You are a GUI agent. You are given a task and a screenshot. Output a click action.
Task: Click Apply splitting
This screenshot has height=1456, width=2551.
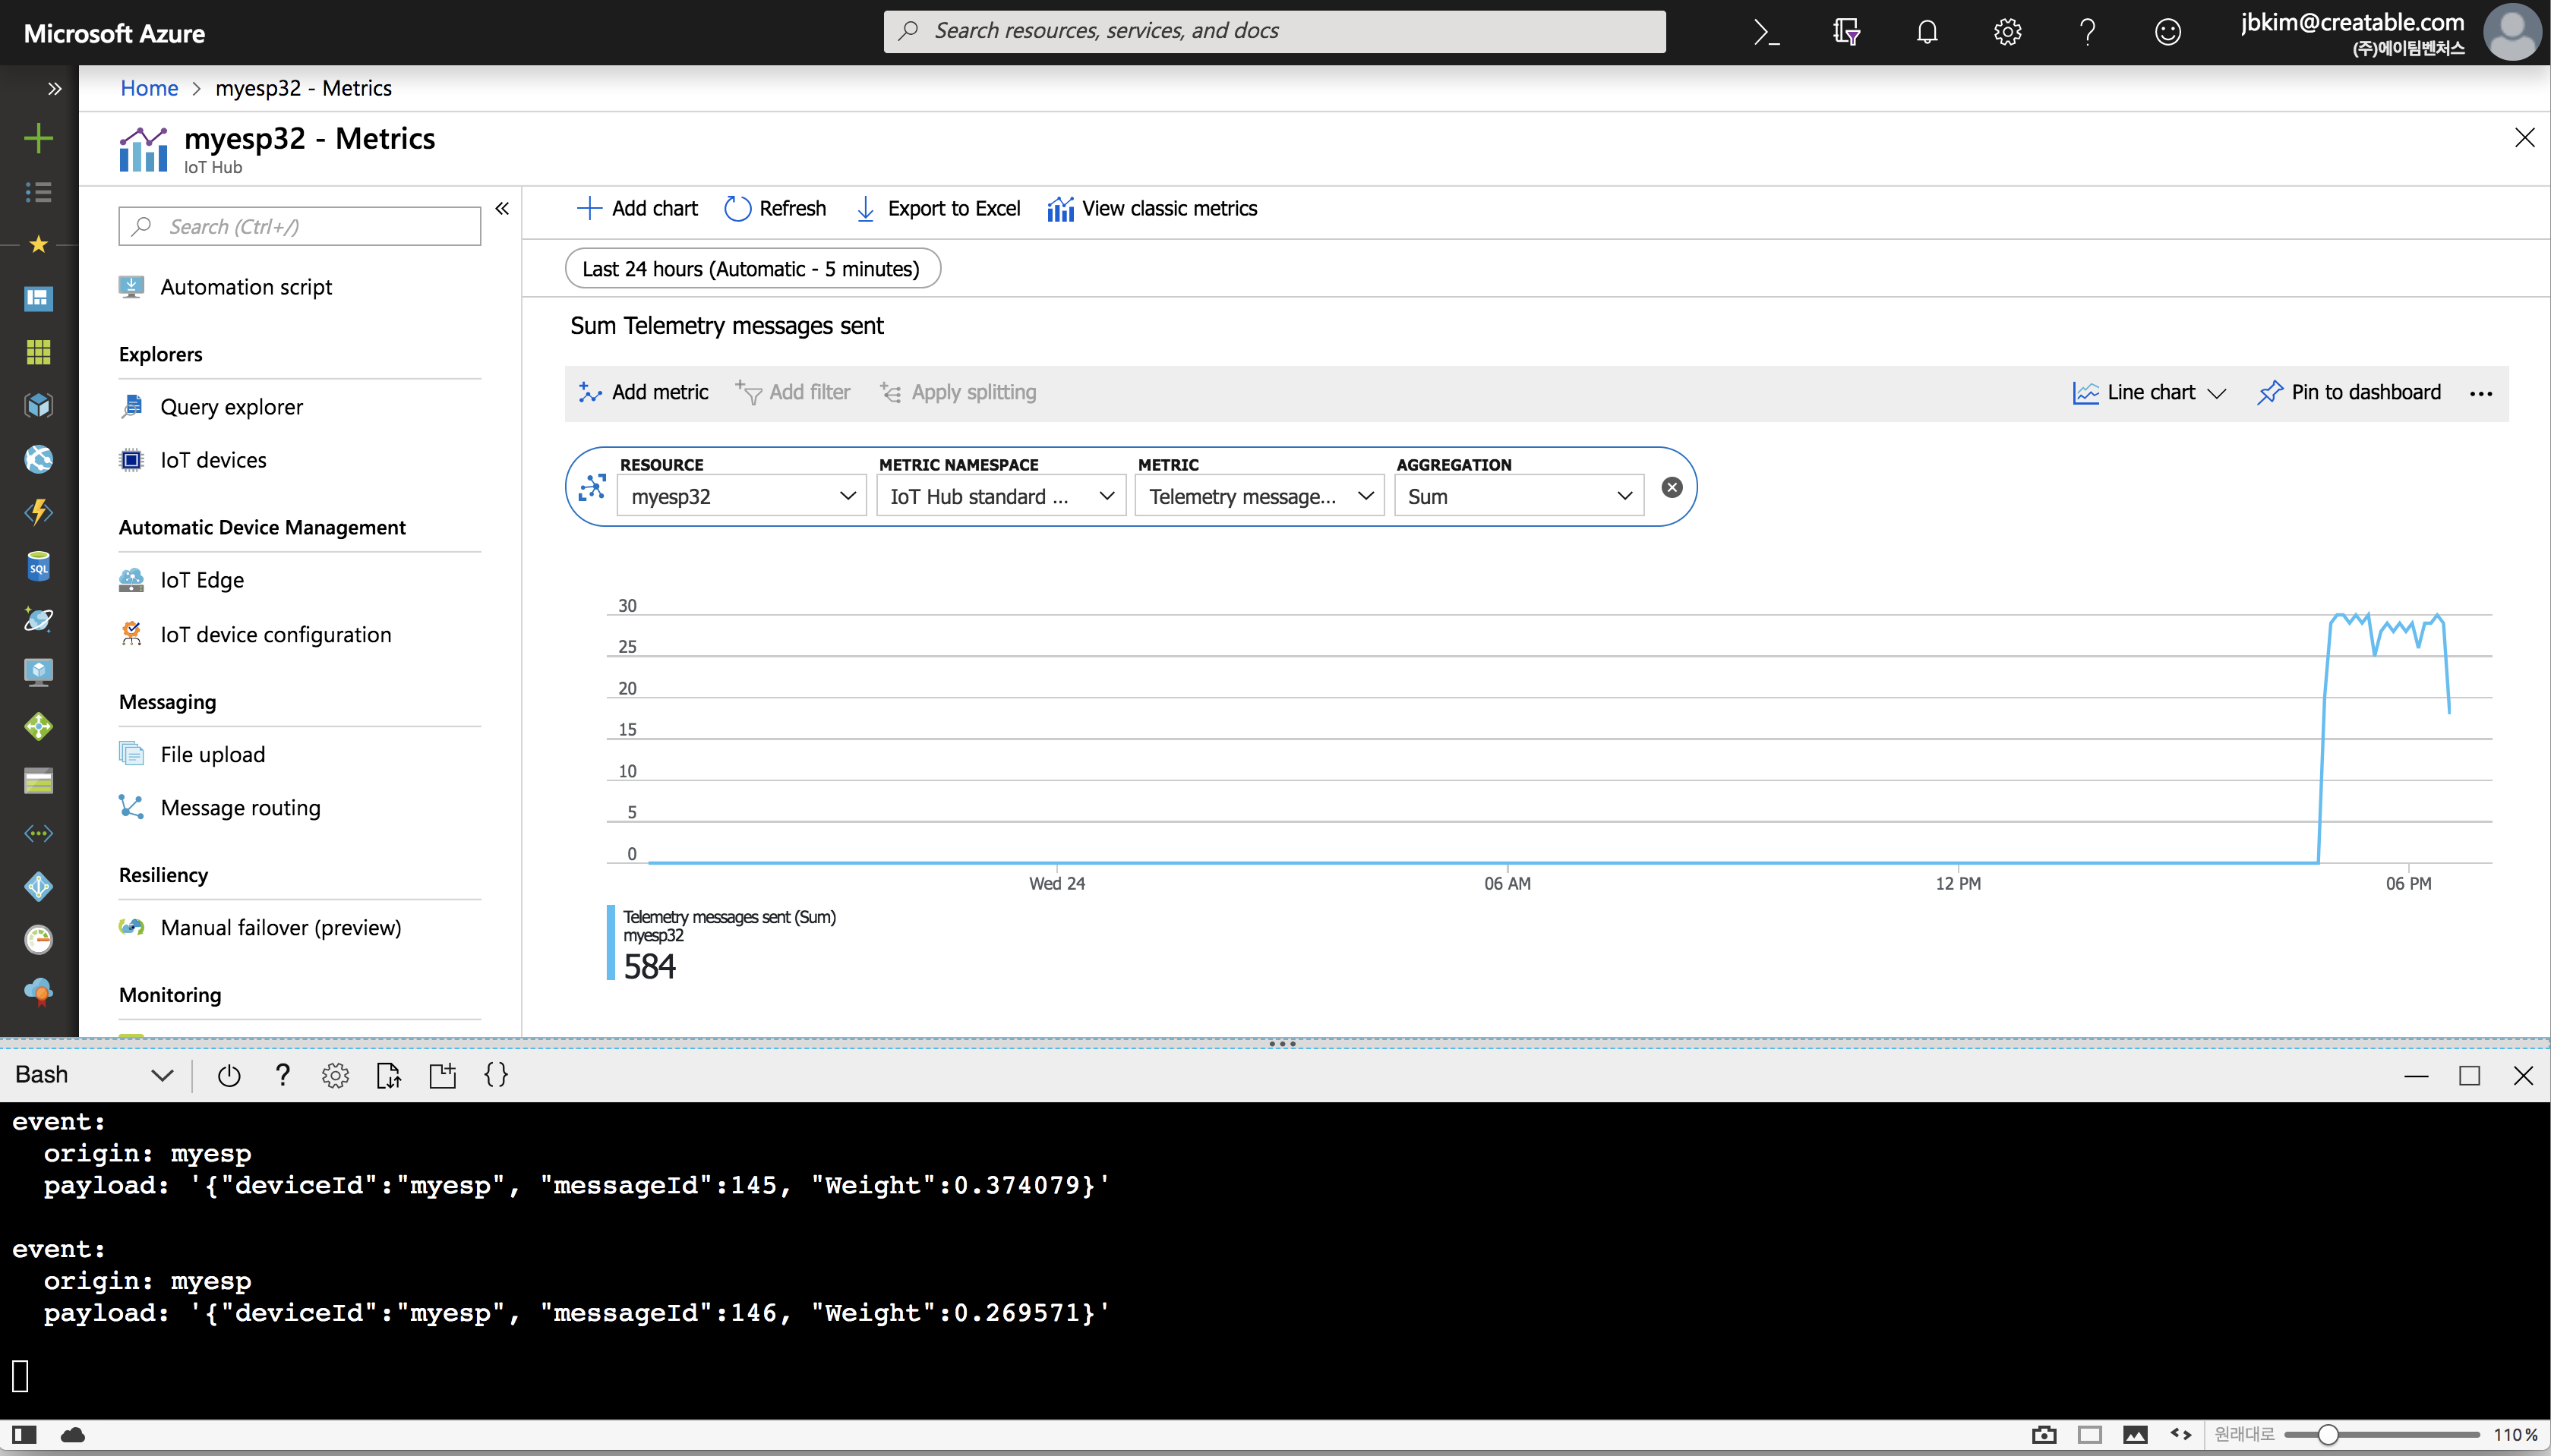(958, 392)
